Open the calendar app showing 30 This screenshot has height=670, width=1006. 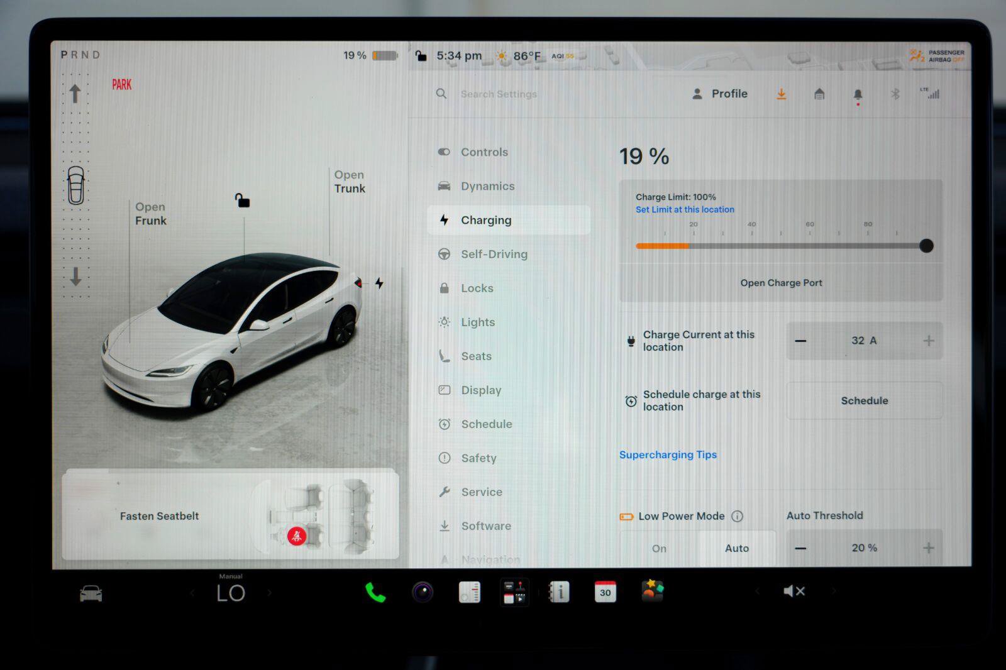[605, 591]
